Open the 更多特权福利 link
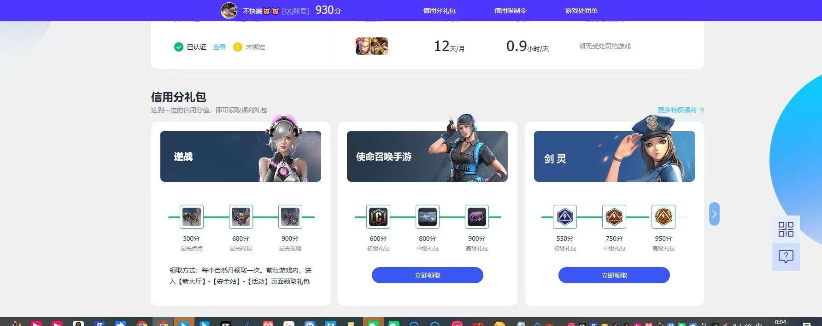Viewport: 822px width, 326px height. click(681, 110)
